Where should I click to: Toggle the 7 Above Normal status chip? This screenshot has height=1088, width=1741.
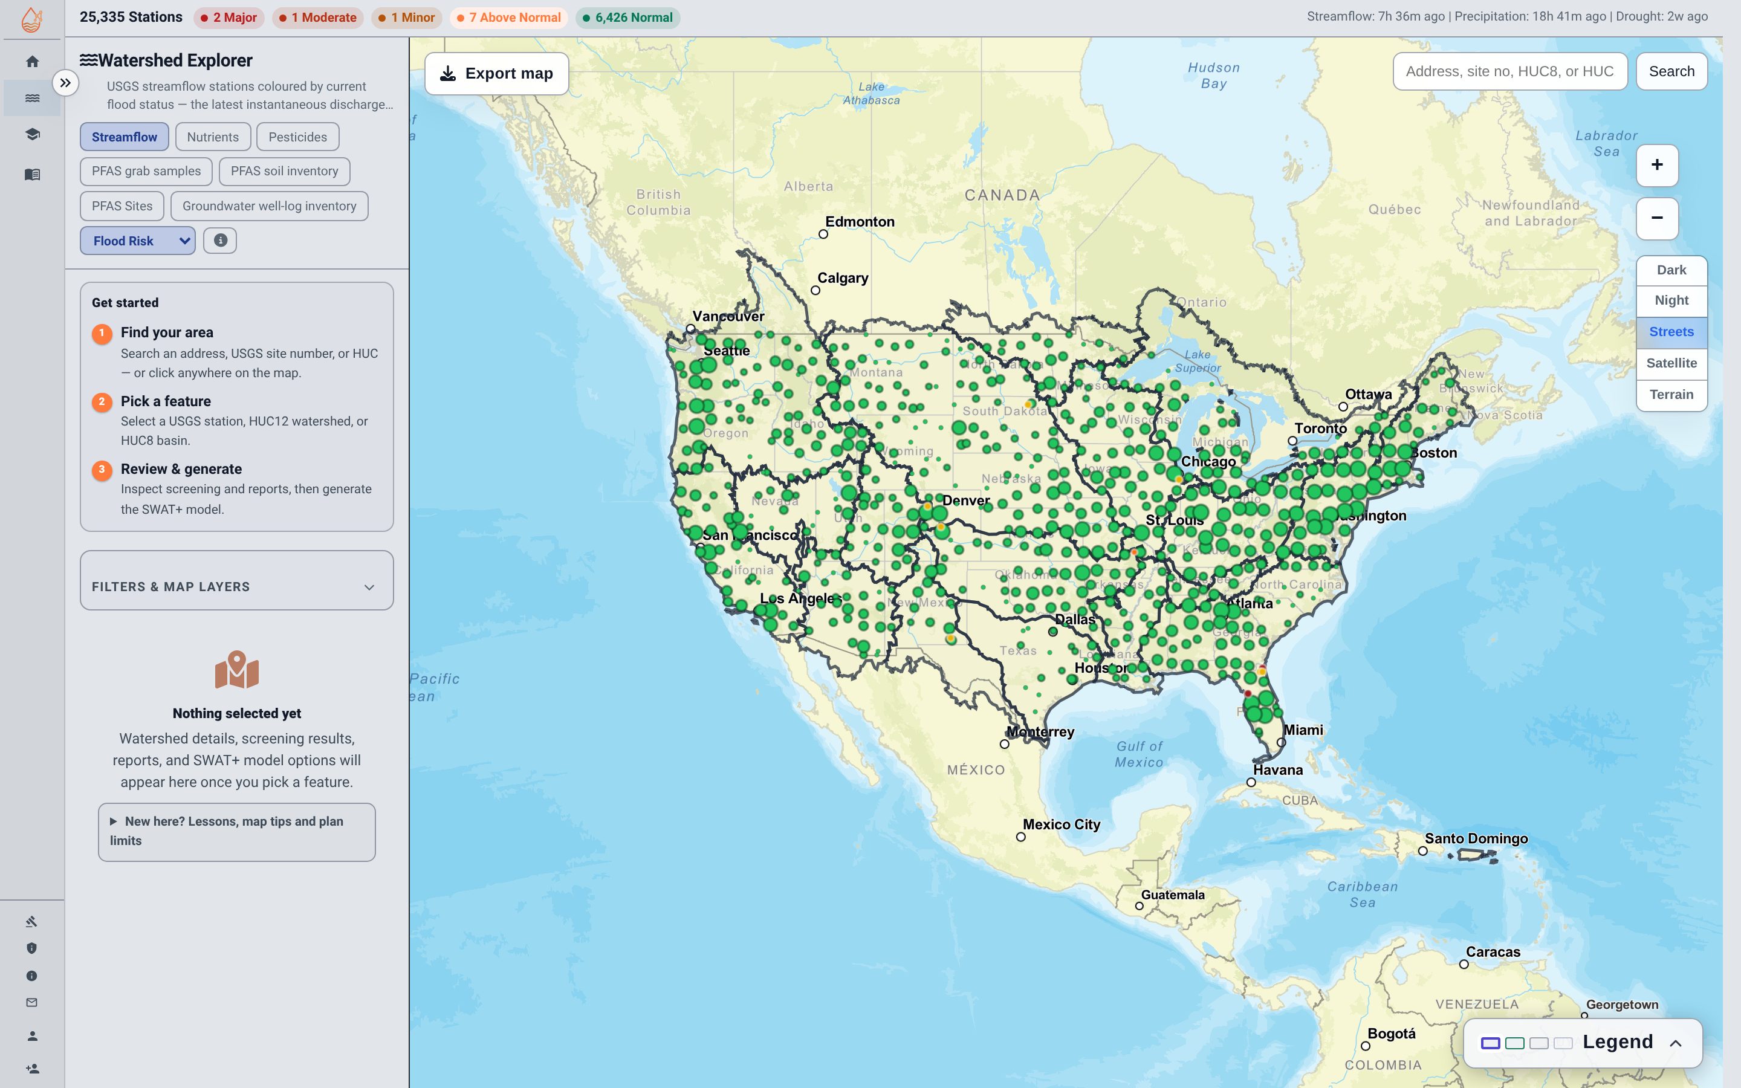pyautogui.click(x=508, y=18)
